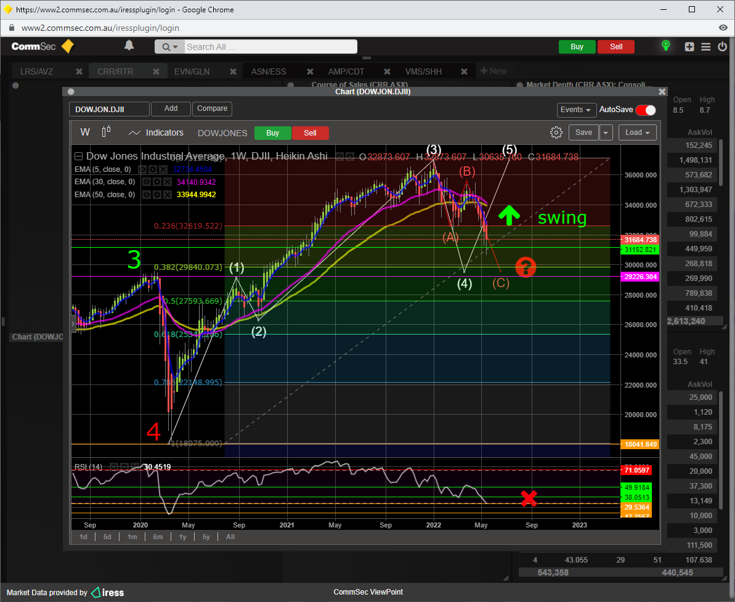The image size is (735, 602).
Task: Focus the Search All field
Action: coord(270,47)
